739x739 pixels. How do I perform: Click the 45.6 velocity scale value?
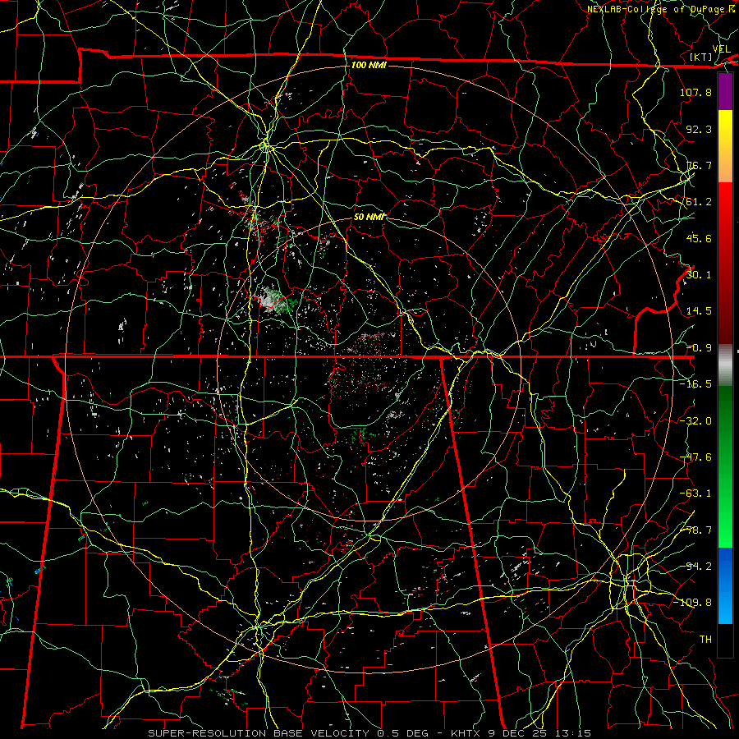(699, 238)
